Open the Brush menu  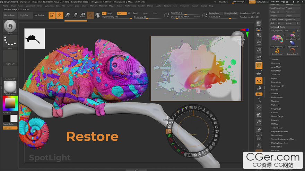(13, 6)
